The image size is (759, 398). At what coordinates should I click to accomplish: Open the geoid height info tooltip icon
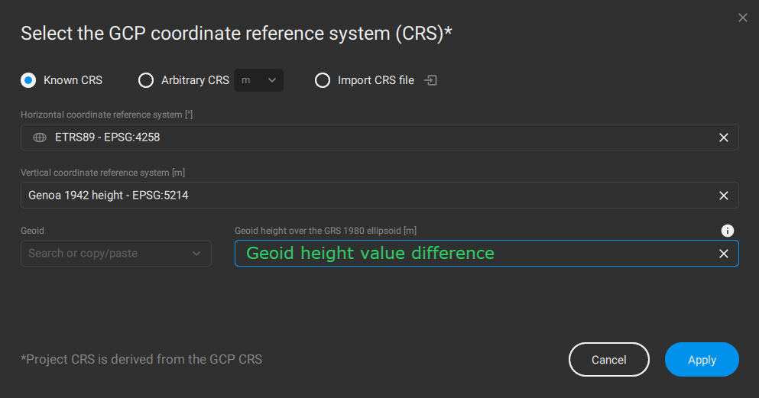point(728,231)
